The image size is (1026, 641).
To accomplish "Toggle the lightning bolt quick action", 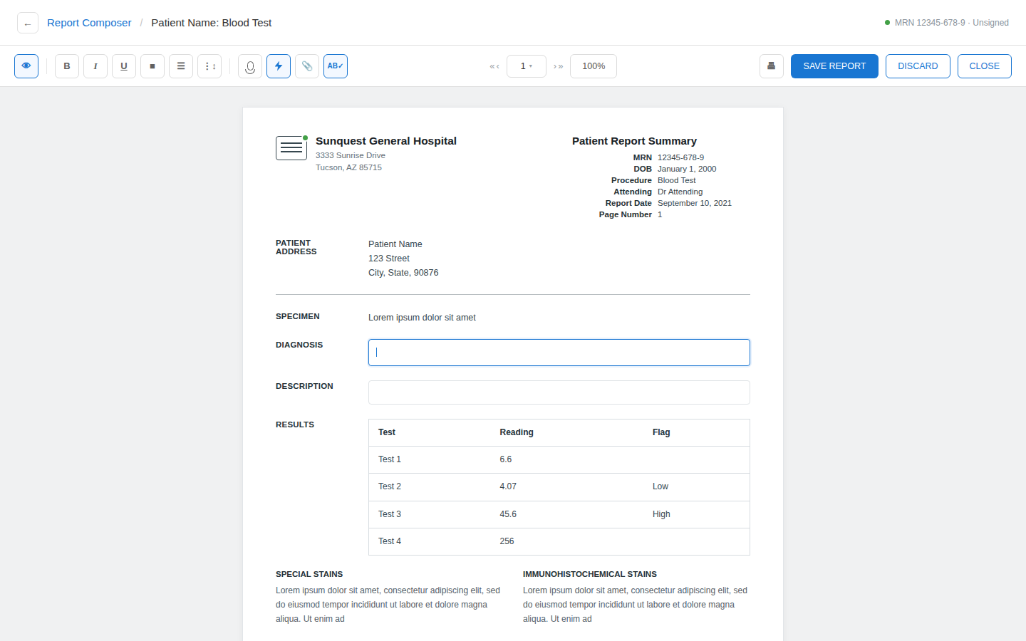I will (x=279, y=66).
